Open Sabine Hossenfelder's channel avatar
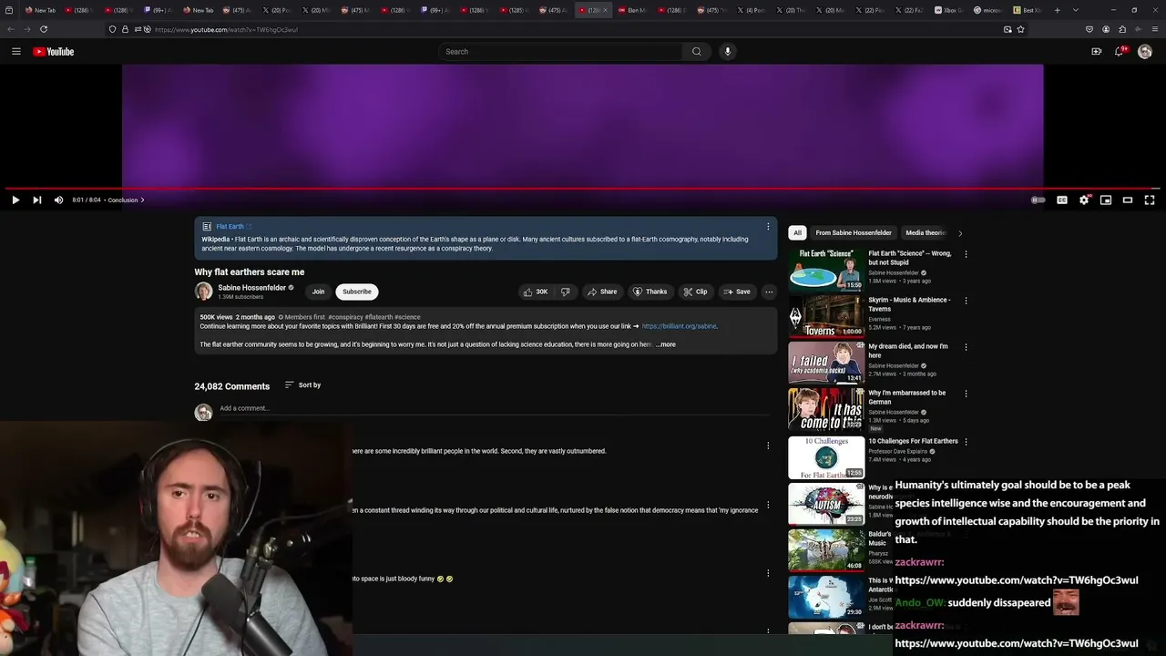This screenshot has height=656, width=1166. (x=203, y=292)
